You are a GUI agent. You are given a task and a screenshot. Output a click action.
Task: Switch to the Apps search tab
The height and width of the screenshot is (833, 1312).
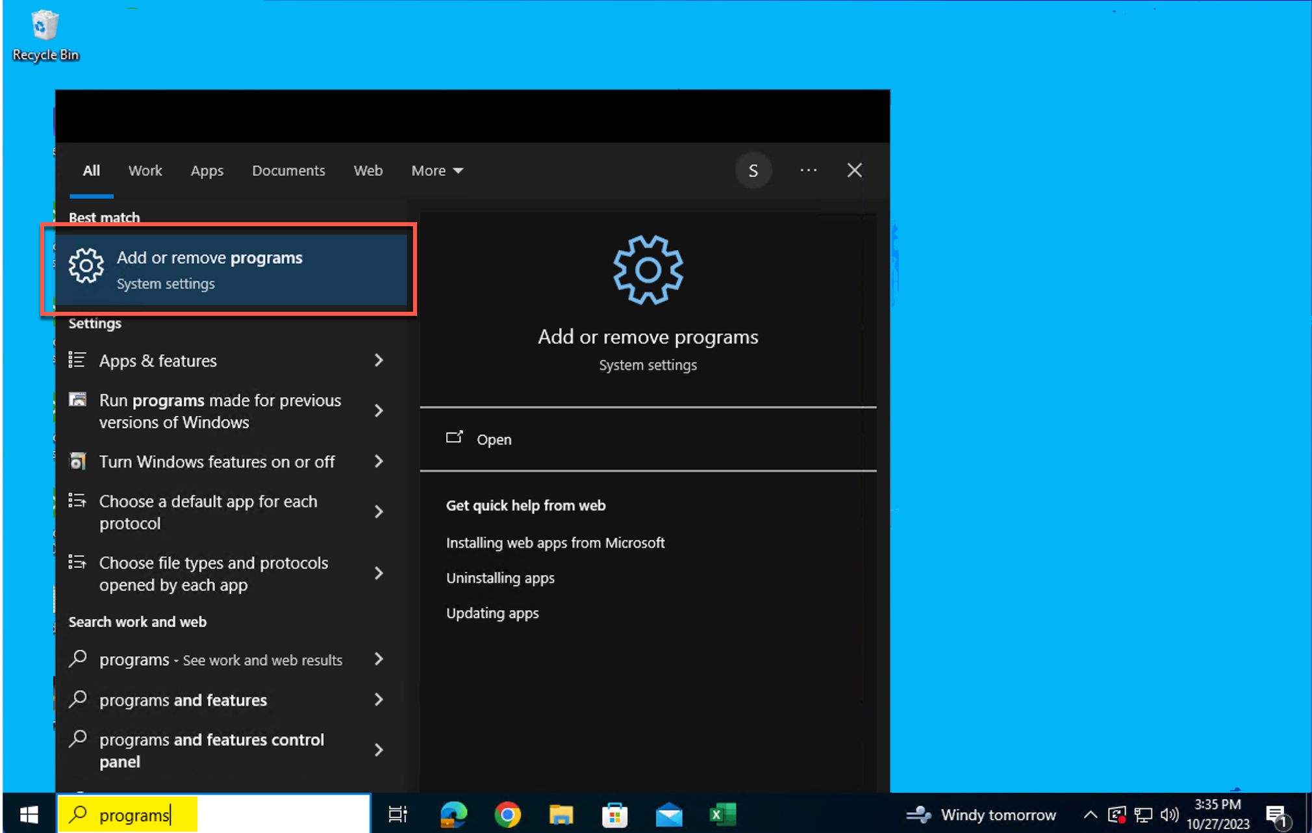pyautogui.click(x=207, y=171)
